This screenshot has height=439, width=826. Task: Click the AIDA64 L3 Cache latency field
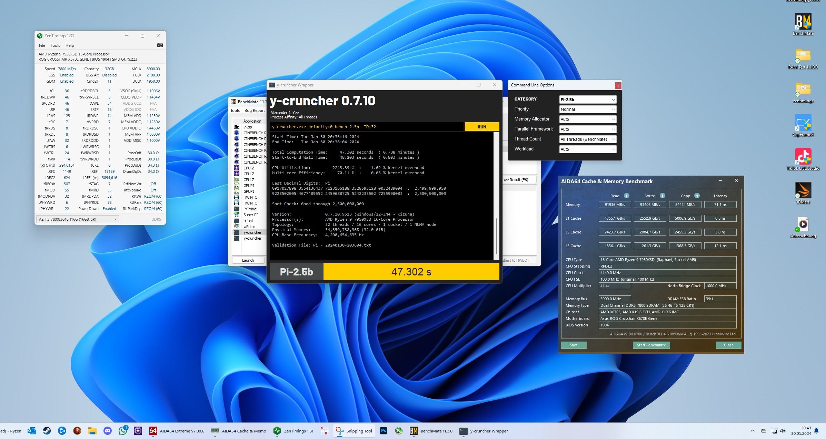720,246
